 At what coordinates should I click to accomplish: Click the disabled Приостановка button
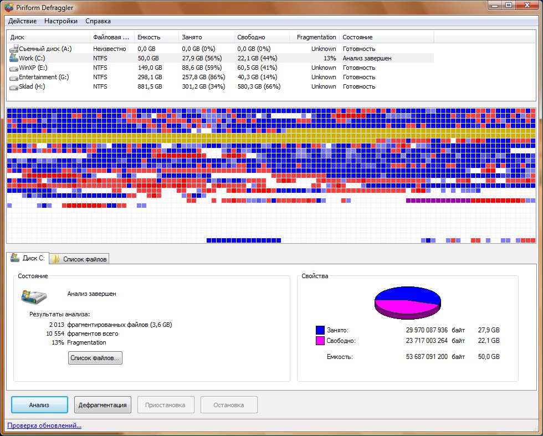click(x=166, y=405)
